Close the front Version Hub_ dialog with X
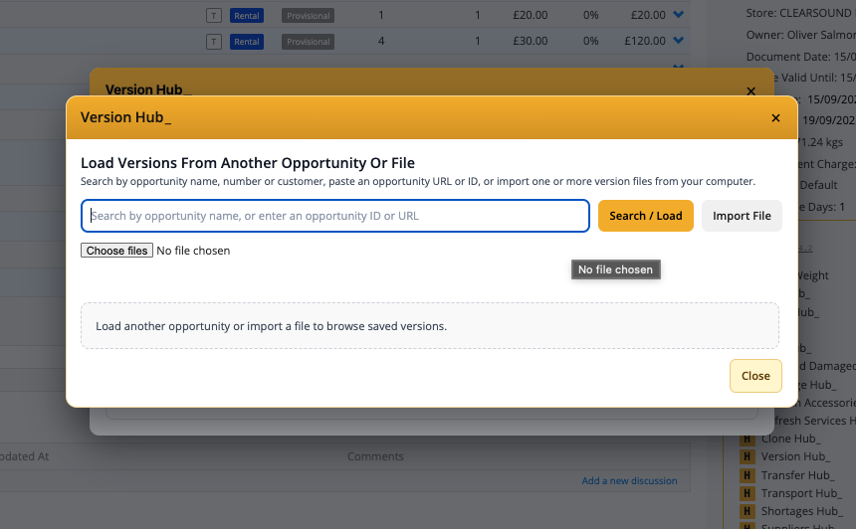 775,117
